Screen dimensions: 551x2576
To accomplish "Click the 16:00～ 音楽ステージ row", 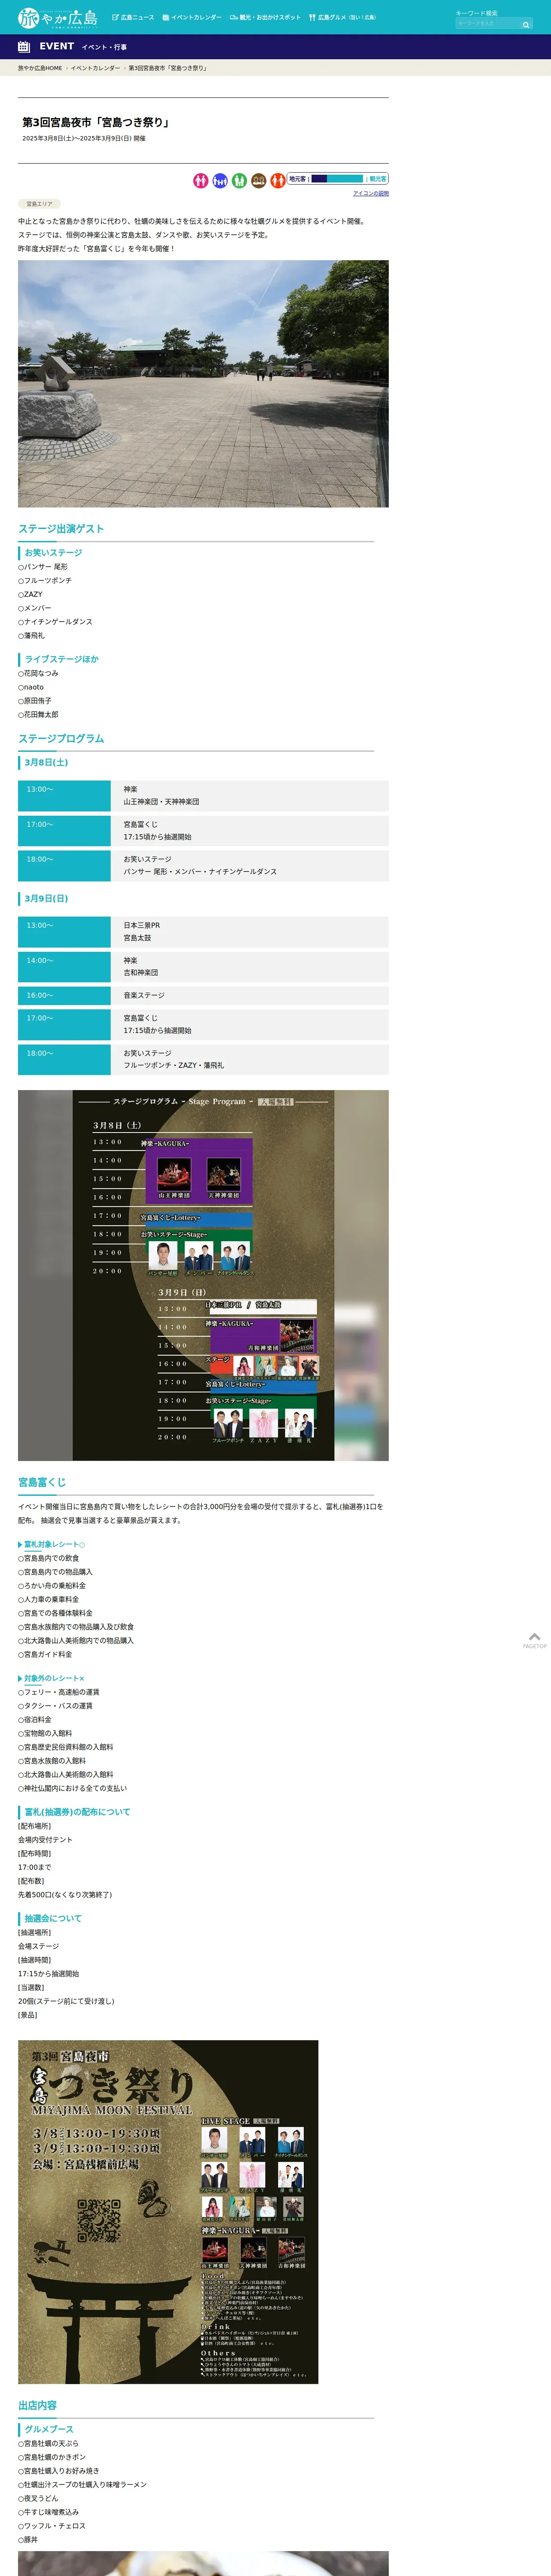I will [203, 996].
